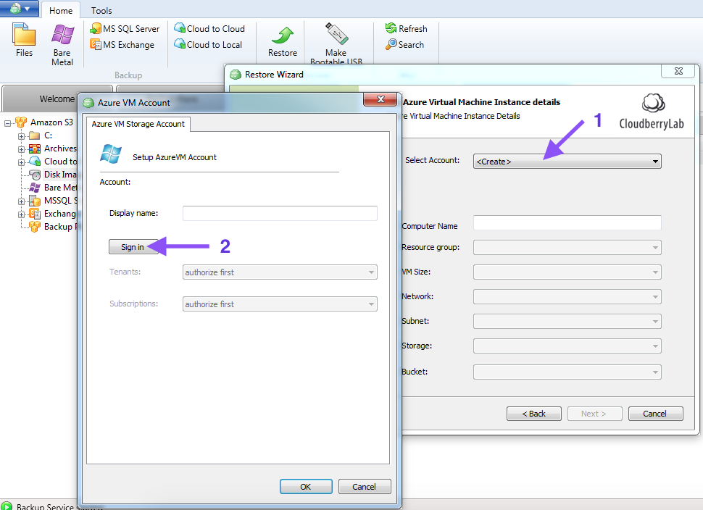
Task: Switch to the Home ribbon tab
Action: pos(61,10)
